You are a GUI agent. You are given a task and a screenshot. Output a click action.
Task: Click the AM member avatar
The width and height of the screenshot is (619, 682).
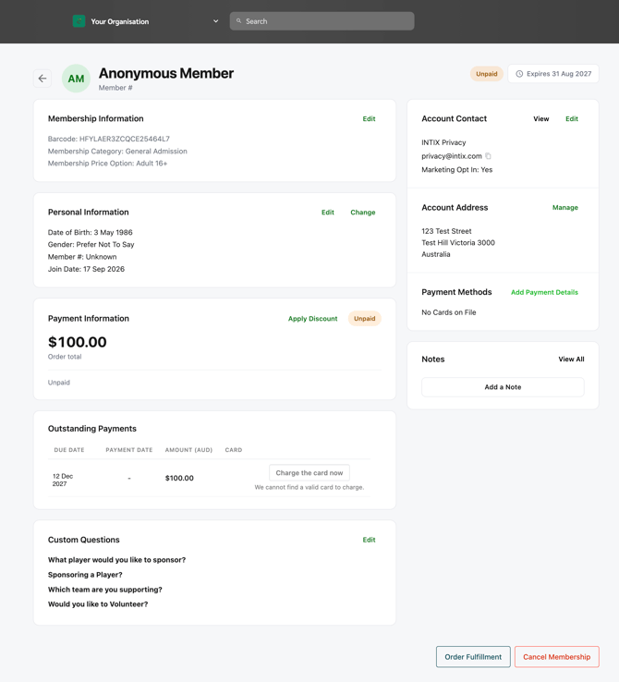(x=76, y=79)
